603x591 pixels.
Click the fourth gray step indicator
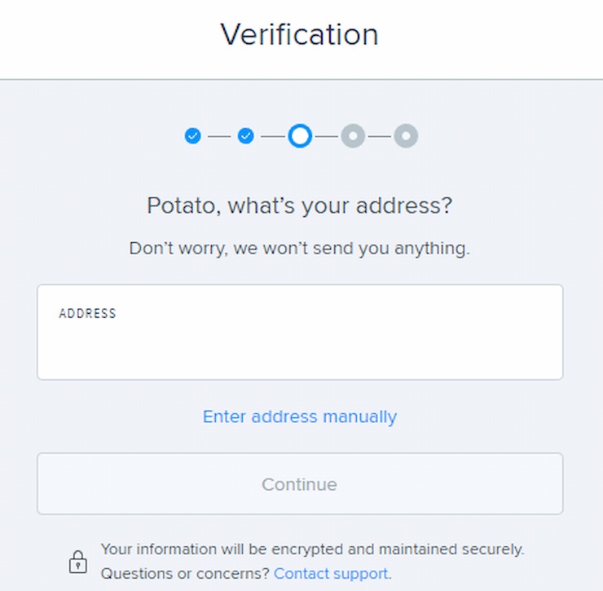pyautogui.click(x=353, y=136)
